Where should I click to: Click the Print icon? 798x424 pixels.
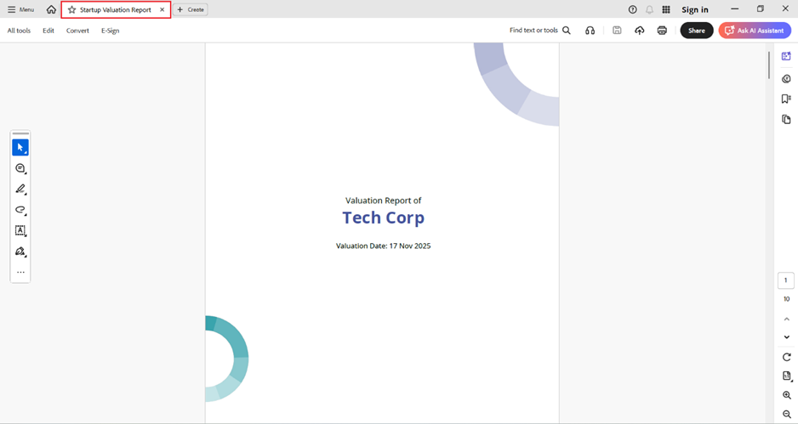[x=662, y=31]
